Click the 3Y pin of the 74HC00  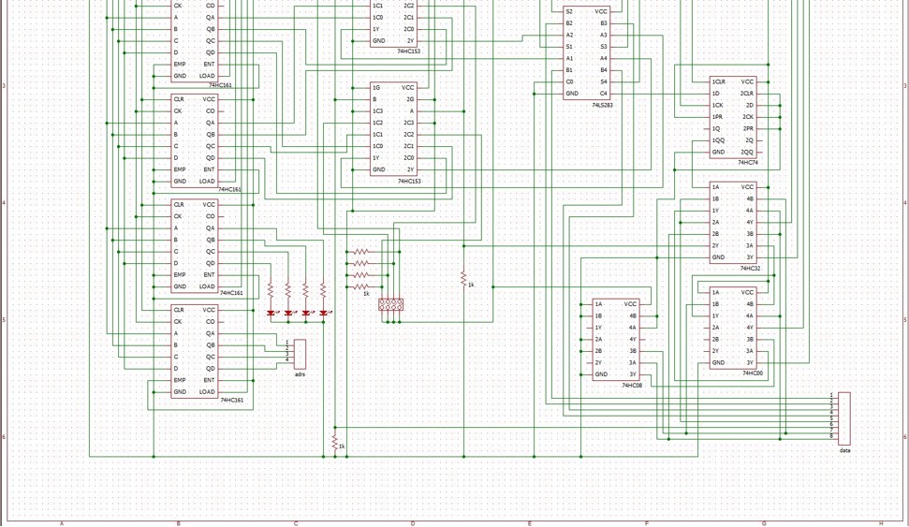pyautogui.click(x=749, y=362)
